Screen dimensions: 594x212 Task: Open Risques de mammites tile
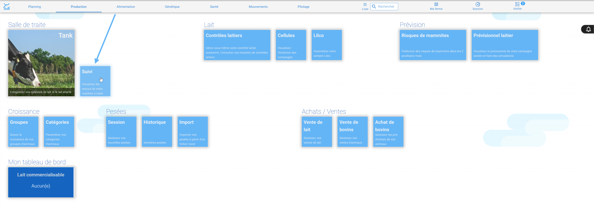click(433, 45)
